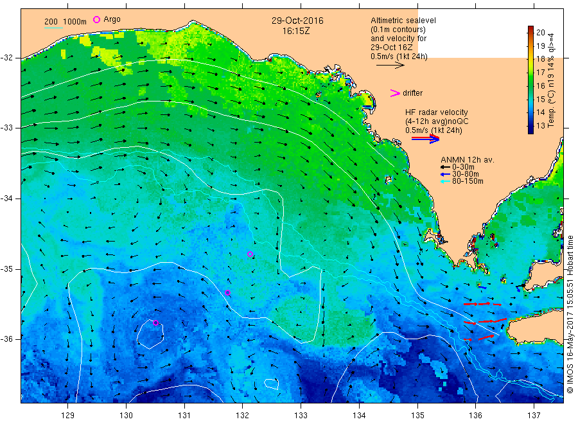Click the '13' temperature scale value

[540, 126]
